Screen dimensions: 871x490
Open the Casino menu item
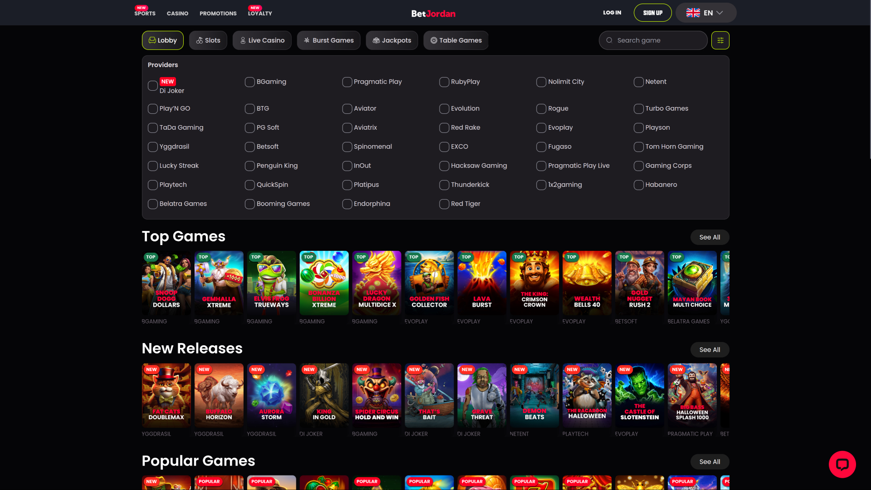click(177, 13)
